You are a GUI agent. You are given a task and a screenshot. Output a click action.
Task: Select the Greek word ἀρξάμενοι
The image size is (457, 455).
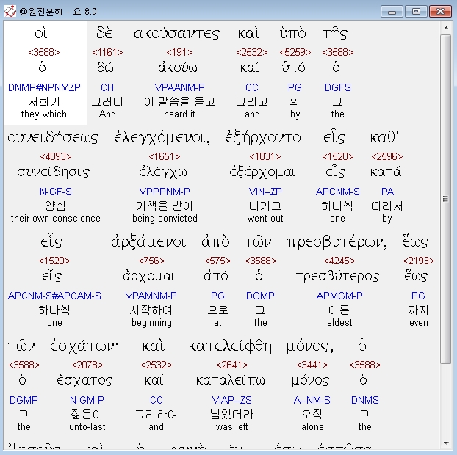(x=148, y=242)
